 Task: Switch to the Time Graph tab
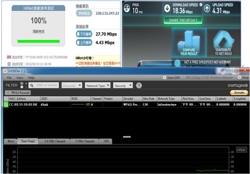28,141
